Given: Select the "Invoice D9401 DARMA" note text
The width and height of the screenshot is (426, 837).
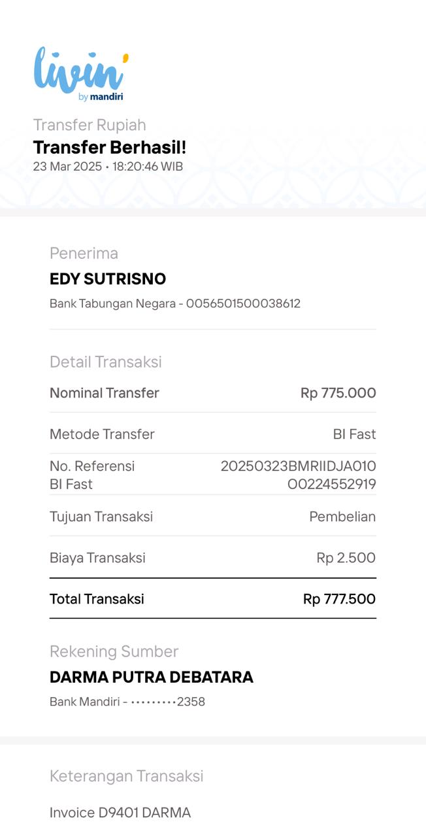Looking at the screenshot, I should pos(120,813).
